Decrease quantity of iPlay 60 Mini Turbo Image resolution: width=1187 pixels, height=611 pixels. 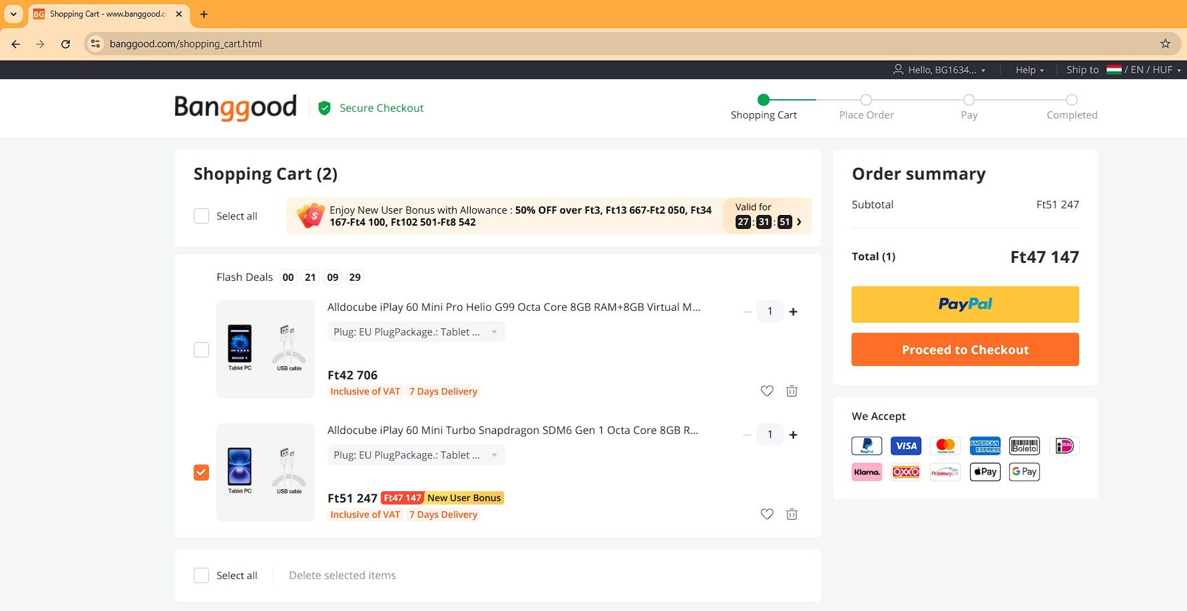[747, 435]
